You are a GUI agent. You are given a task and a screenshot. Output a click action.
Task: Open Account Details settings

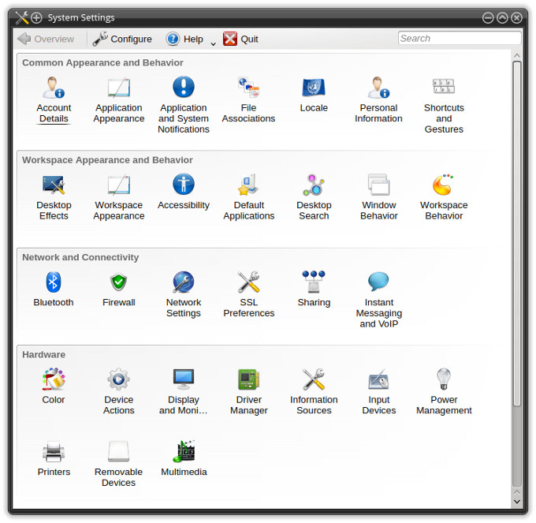tap(54, 100)
